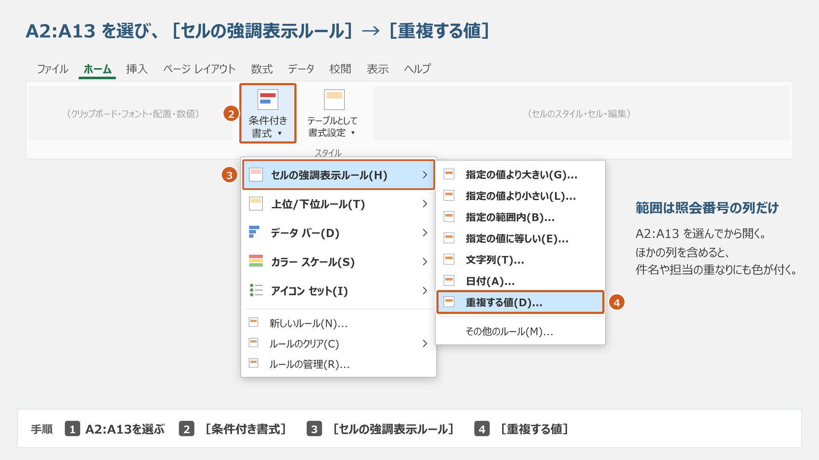Click the 指定の値に等しい icon
The width and height of the screenshot is (819, 460).
[x=449, y=238]
